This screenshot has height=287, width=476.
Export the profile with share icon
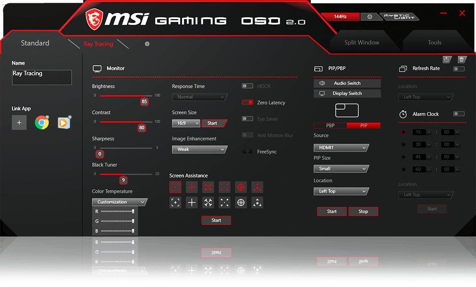point(447,59)
